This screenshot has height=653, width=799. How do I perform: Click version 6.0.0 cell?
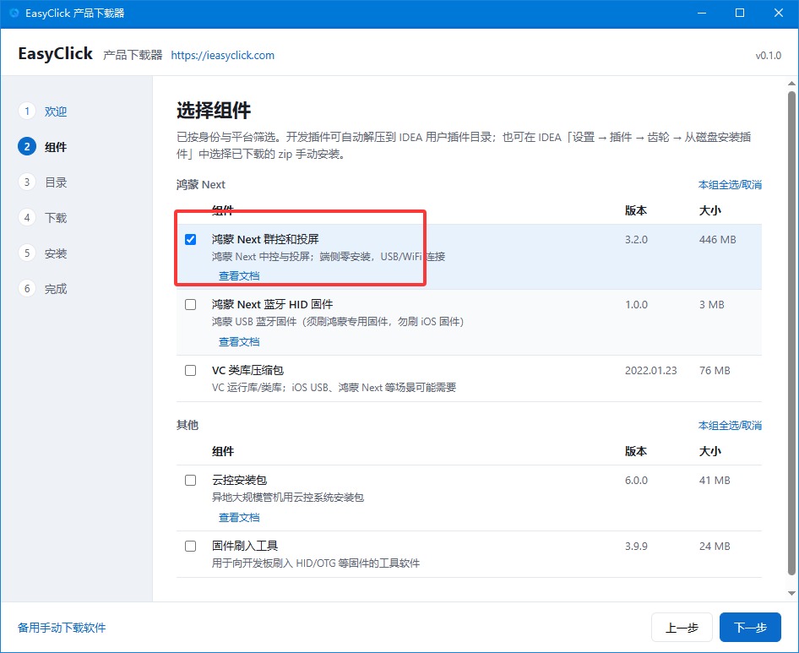point(636,480)
